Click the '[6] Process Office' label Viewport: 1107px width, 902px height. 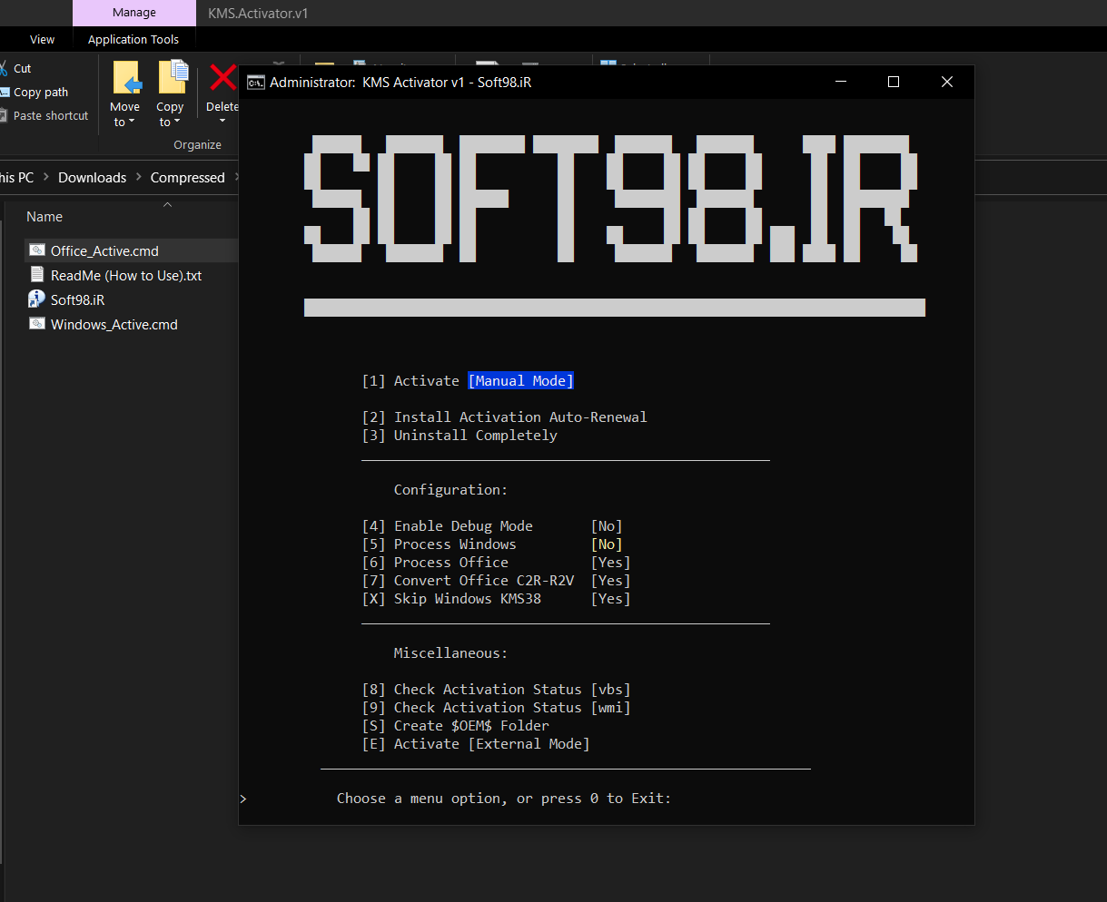435,563
